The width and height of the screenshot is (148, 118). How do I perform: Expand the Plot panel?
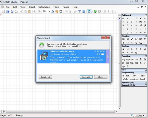point(146,70)
